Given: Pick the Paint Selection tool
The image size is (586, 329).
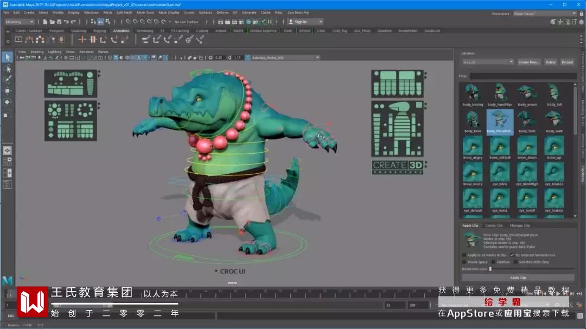Looking at the screenshot, I should coord(7,79).
